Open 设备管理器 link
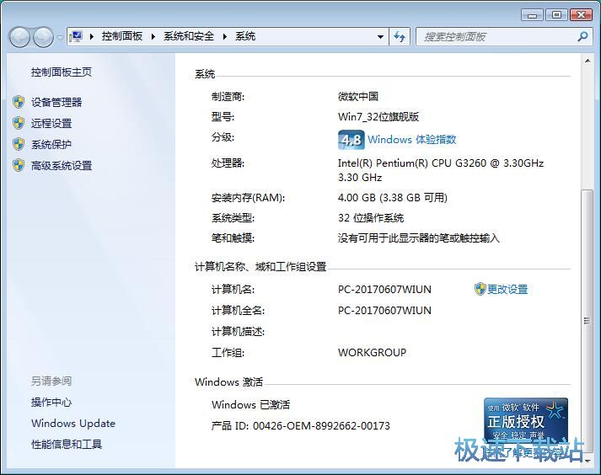The height and width of the screenshot is (475, 601). (56, 102)
